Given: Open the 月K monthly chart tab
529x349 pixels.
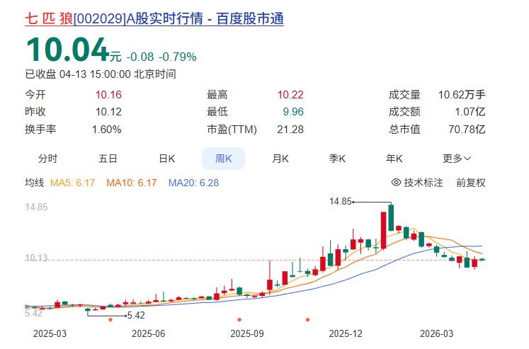Looking at the screenshot, I should (x=280, y=159).
